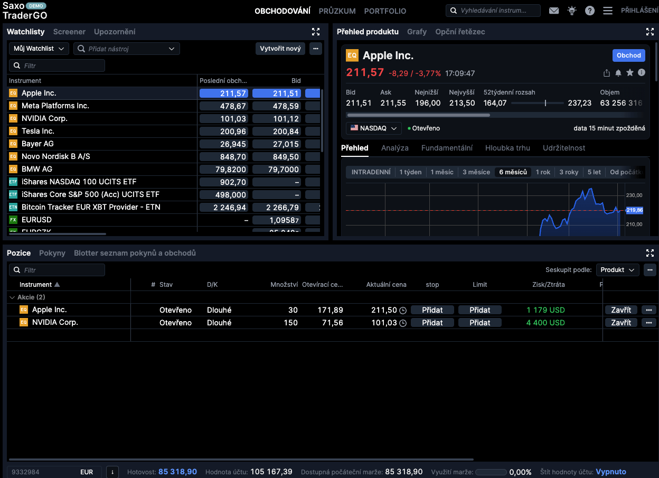Image resolution: width=659 pixels, height=478 pixels.
Task: Open the NASDAQ exchange dropdown
Action: (374, 128)
